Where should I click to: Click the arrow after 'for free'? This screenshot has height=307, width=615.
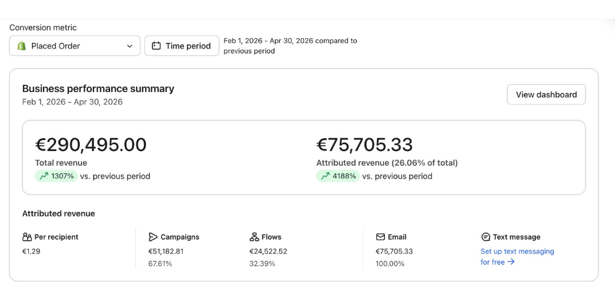(510, 262)
